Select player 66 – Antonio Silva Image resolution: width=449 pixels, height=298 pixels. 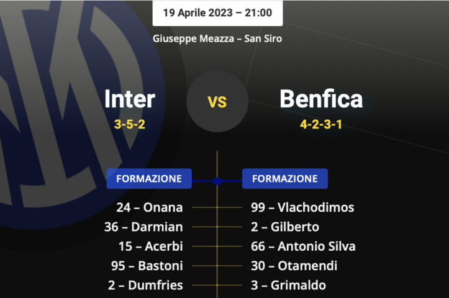303,246
